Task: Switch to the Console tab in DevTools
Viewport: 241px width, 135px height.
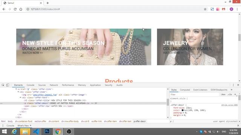Action: coord(31,85)
